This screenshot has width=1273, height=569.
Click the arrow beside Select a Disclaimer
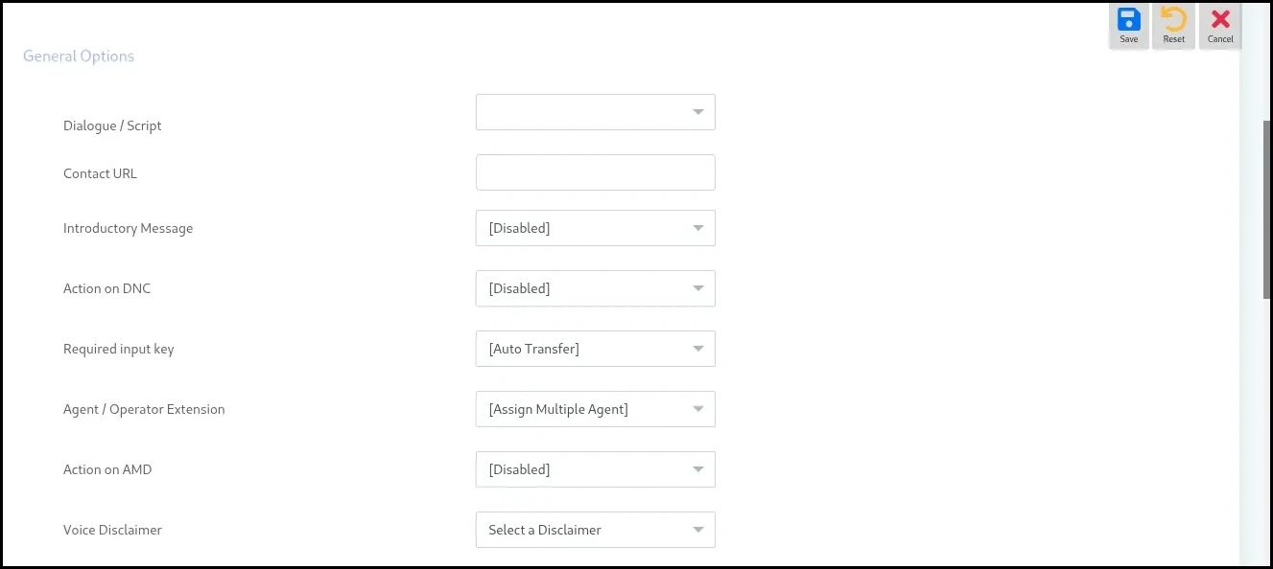coord(698,530)
